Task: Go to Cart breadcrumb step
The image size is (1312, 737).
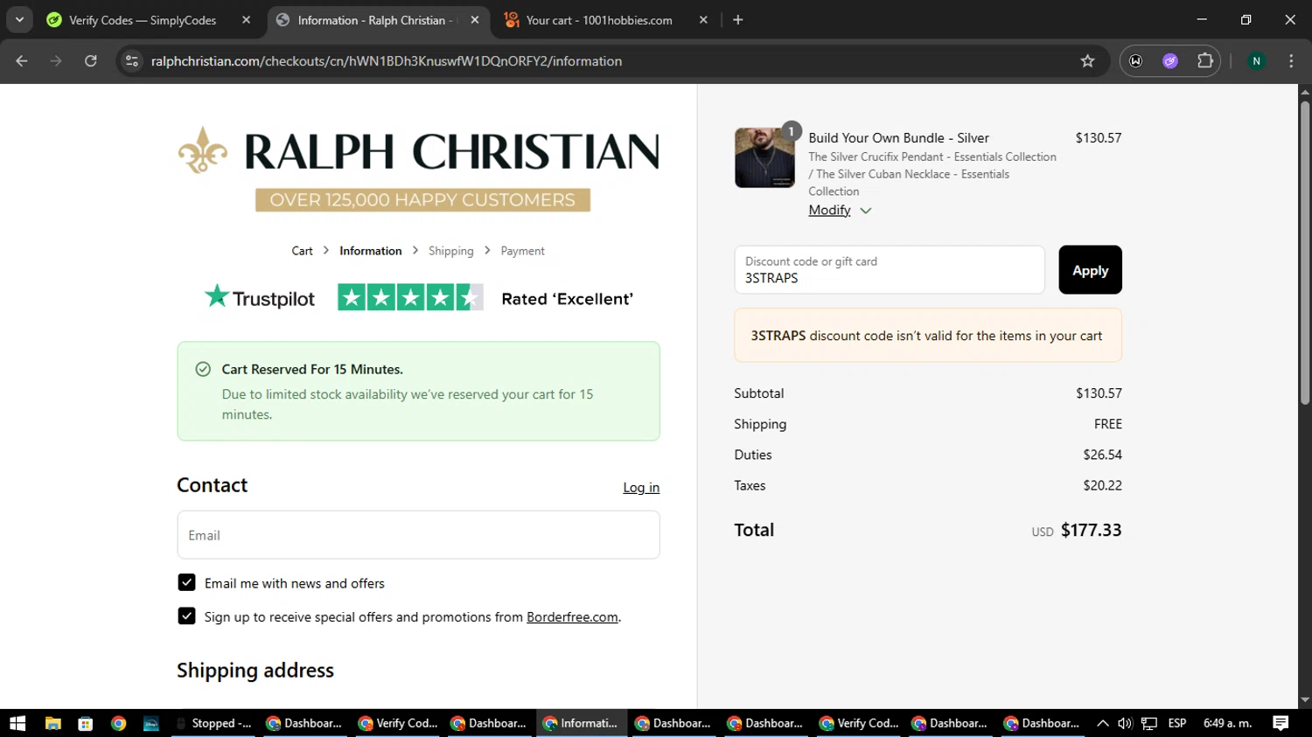Action: (x=302, y=251)
